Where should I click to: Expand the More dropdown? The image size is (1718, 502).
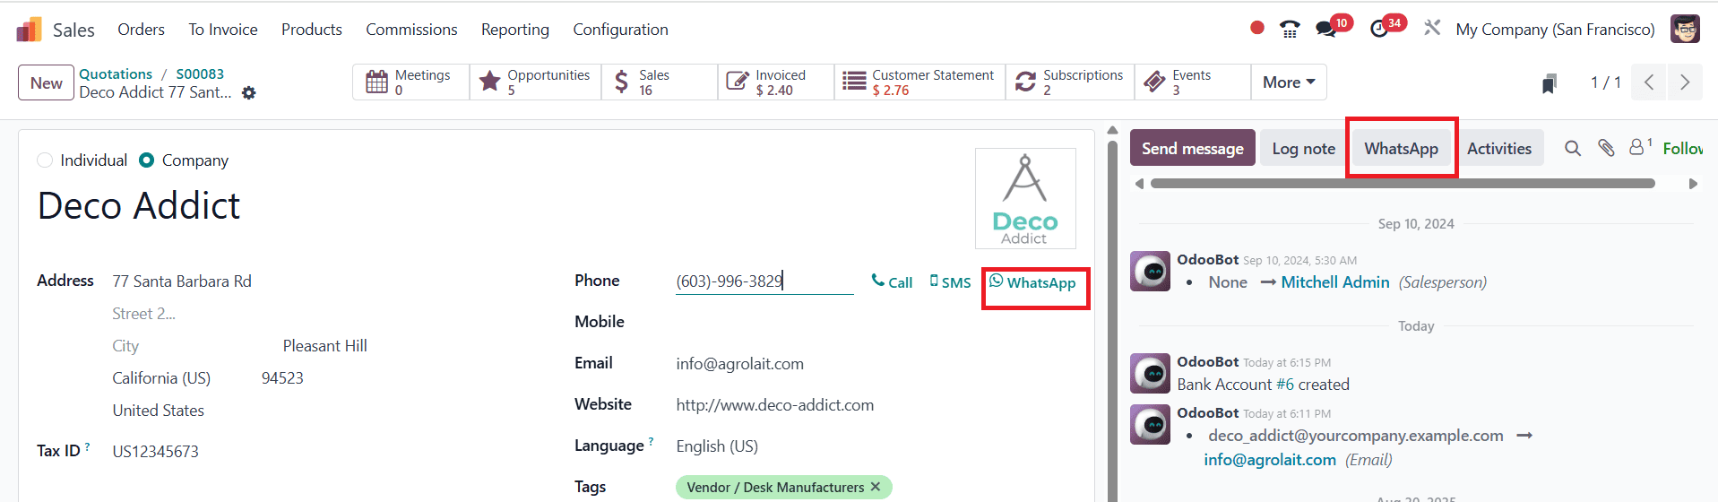[1289, 82]
